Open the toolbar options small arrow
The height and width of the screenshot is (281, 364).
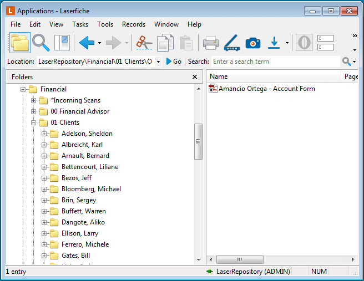click(355, 50)
